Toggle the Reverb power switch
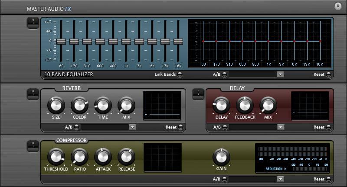Viewport: 347px width, 187px height. click(33, 94)
